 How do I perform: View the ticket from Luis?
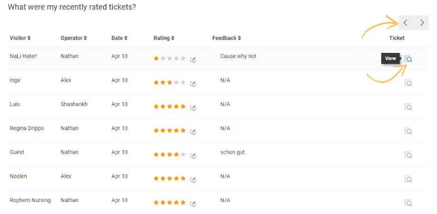pos(408,107)
